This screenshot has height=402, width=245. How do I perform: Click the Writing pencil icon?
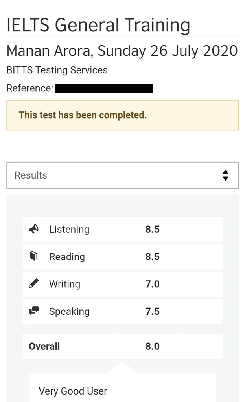click(x=34, y=283)
